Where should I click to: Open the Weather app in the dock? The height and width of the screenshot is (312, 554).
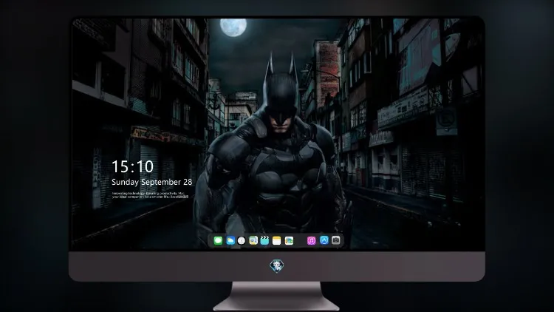[x=230, y=240]
